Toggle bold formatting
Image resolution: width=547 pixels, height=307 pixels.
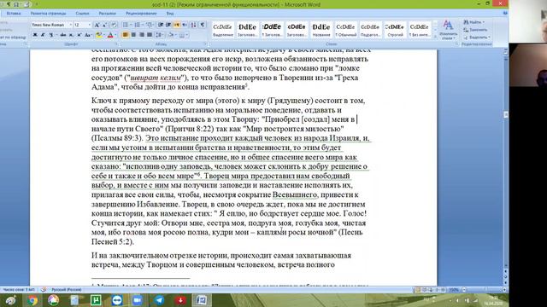(x=35, y=35)
